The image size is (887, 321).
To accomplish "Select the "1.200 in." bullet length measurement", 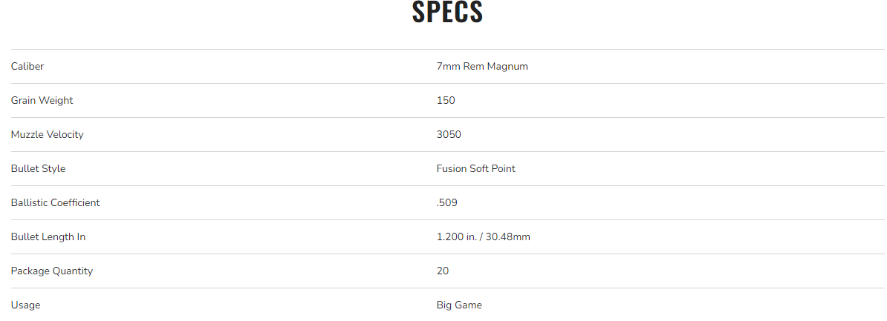I will [x=455, y=237].
